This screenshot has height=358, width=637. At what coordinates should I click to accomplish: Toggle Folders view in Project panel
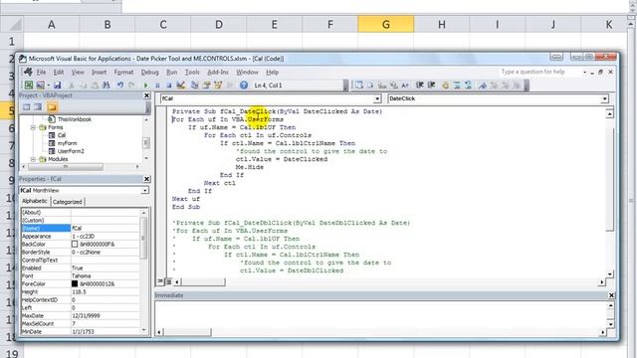tap(52, 107)
